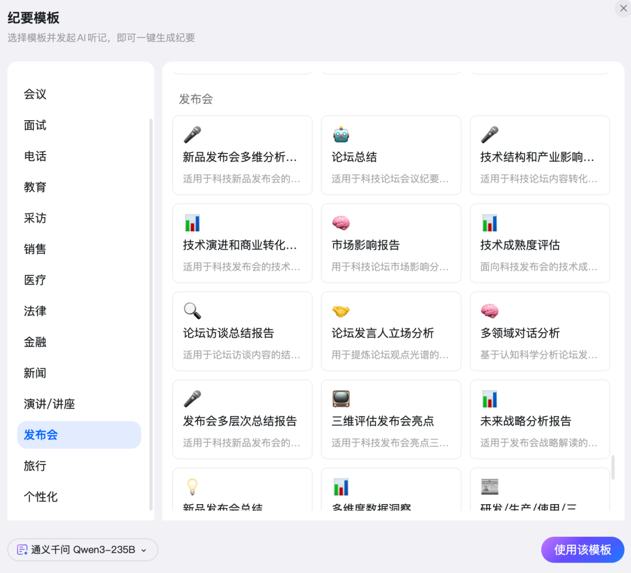Open the 通义千问 Qwen3-235B model dropdown
631x573 pixels.
tap(82, 549)
